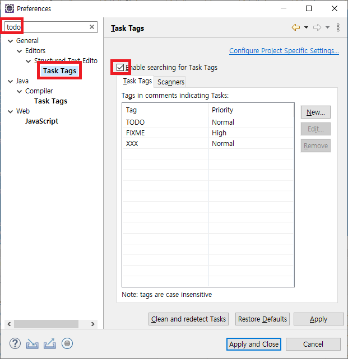This screenshot has width=348, height=359.
Task: Collapse the Compiler tree node
Action: pos(20,91)
